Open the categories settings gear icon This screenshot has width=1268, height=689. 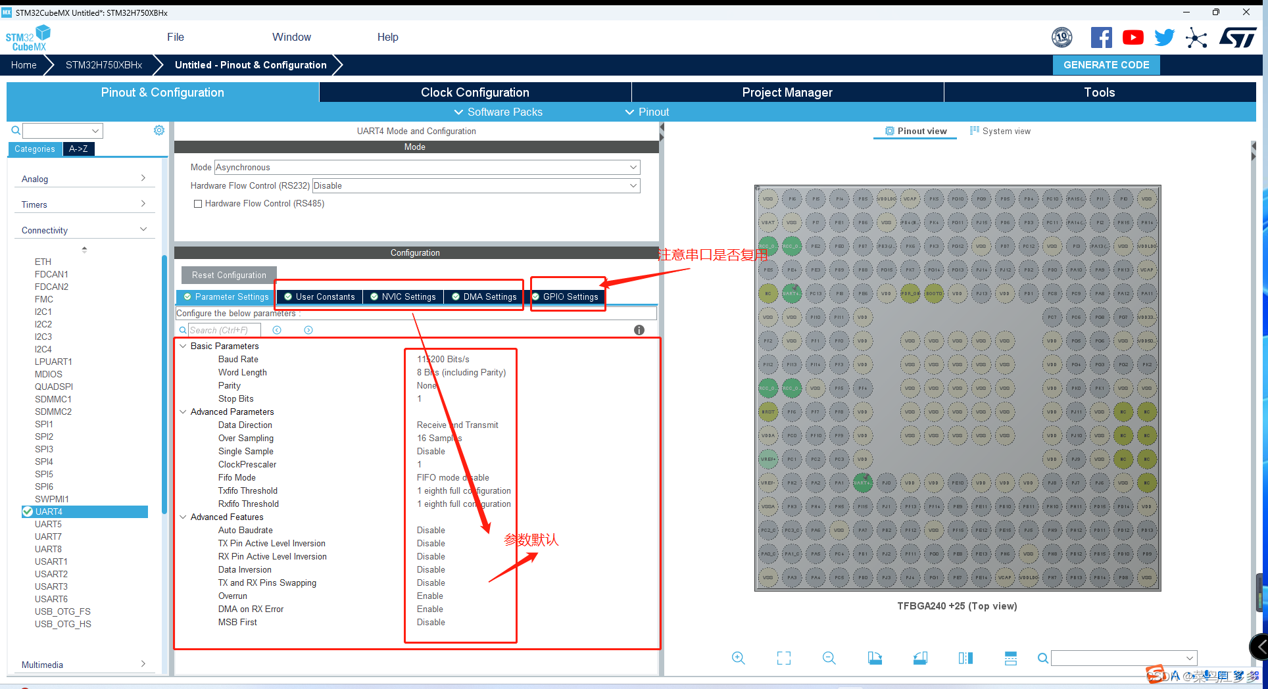click(158, 130)
